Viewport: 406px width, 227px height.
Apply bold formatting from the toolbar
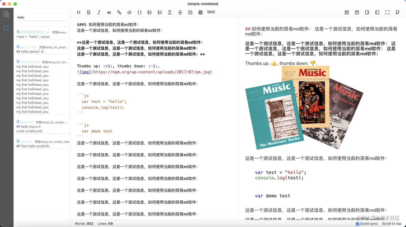89,12
